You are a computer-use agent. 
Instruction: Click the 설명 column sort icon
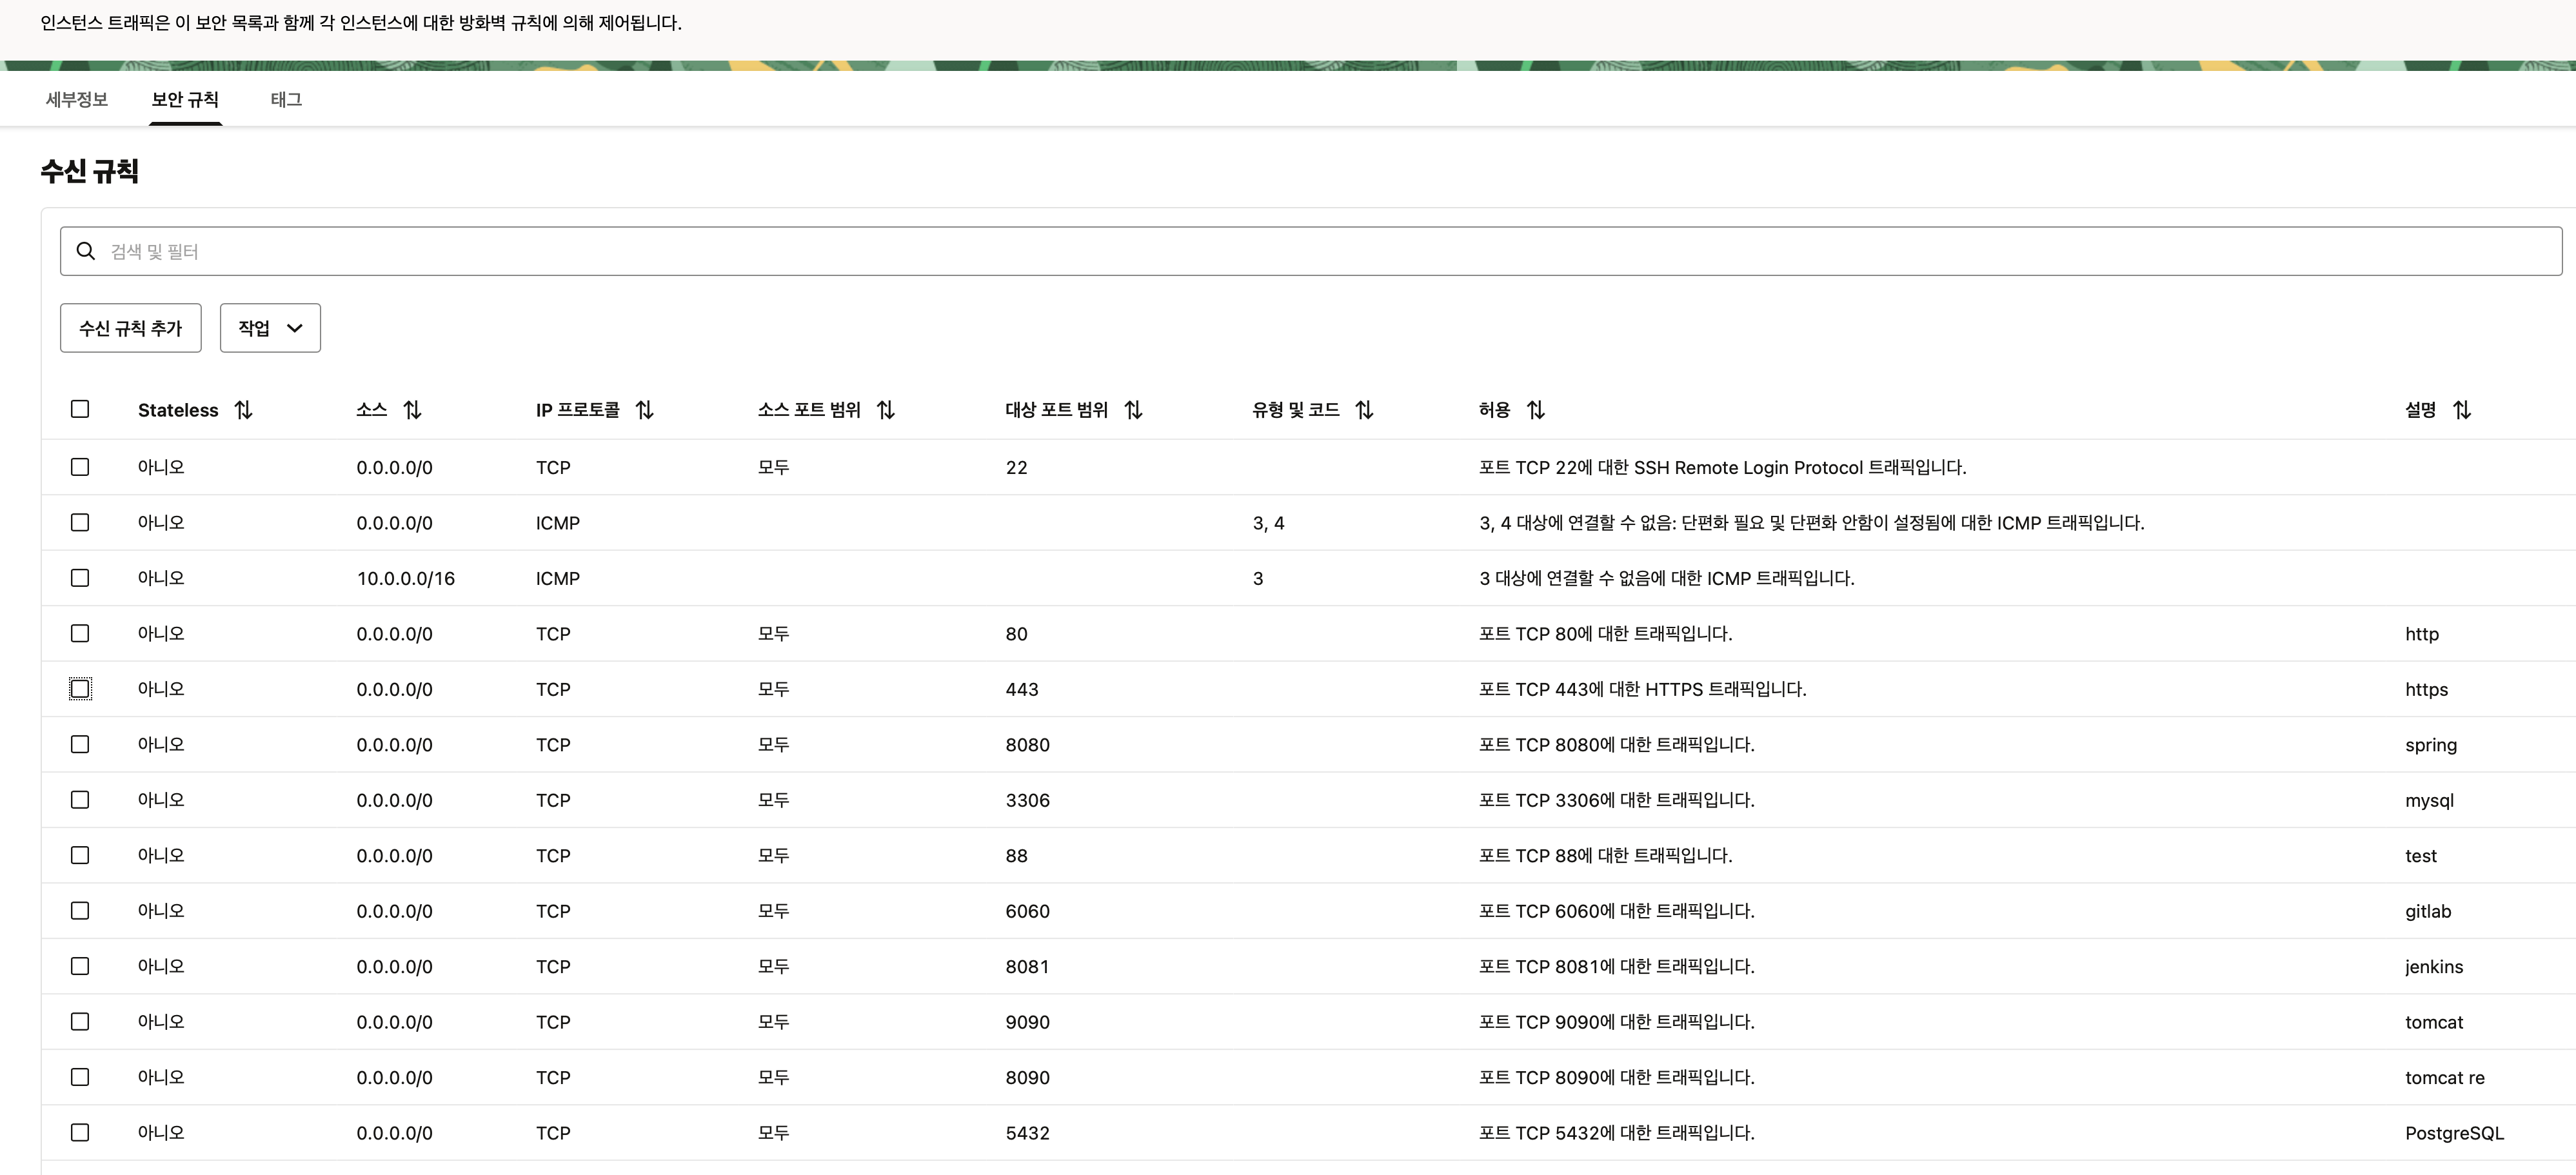pos(2462,410)
